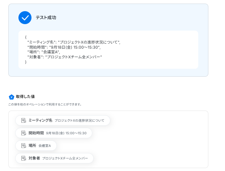Click the 場所 line in JSON output
The width and height of the screenshot is (225, 171).
point(44,52)
